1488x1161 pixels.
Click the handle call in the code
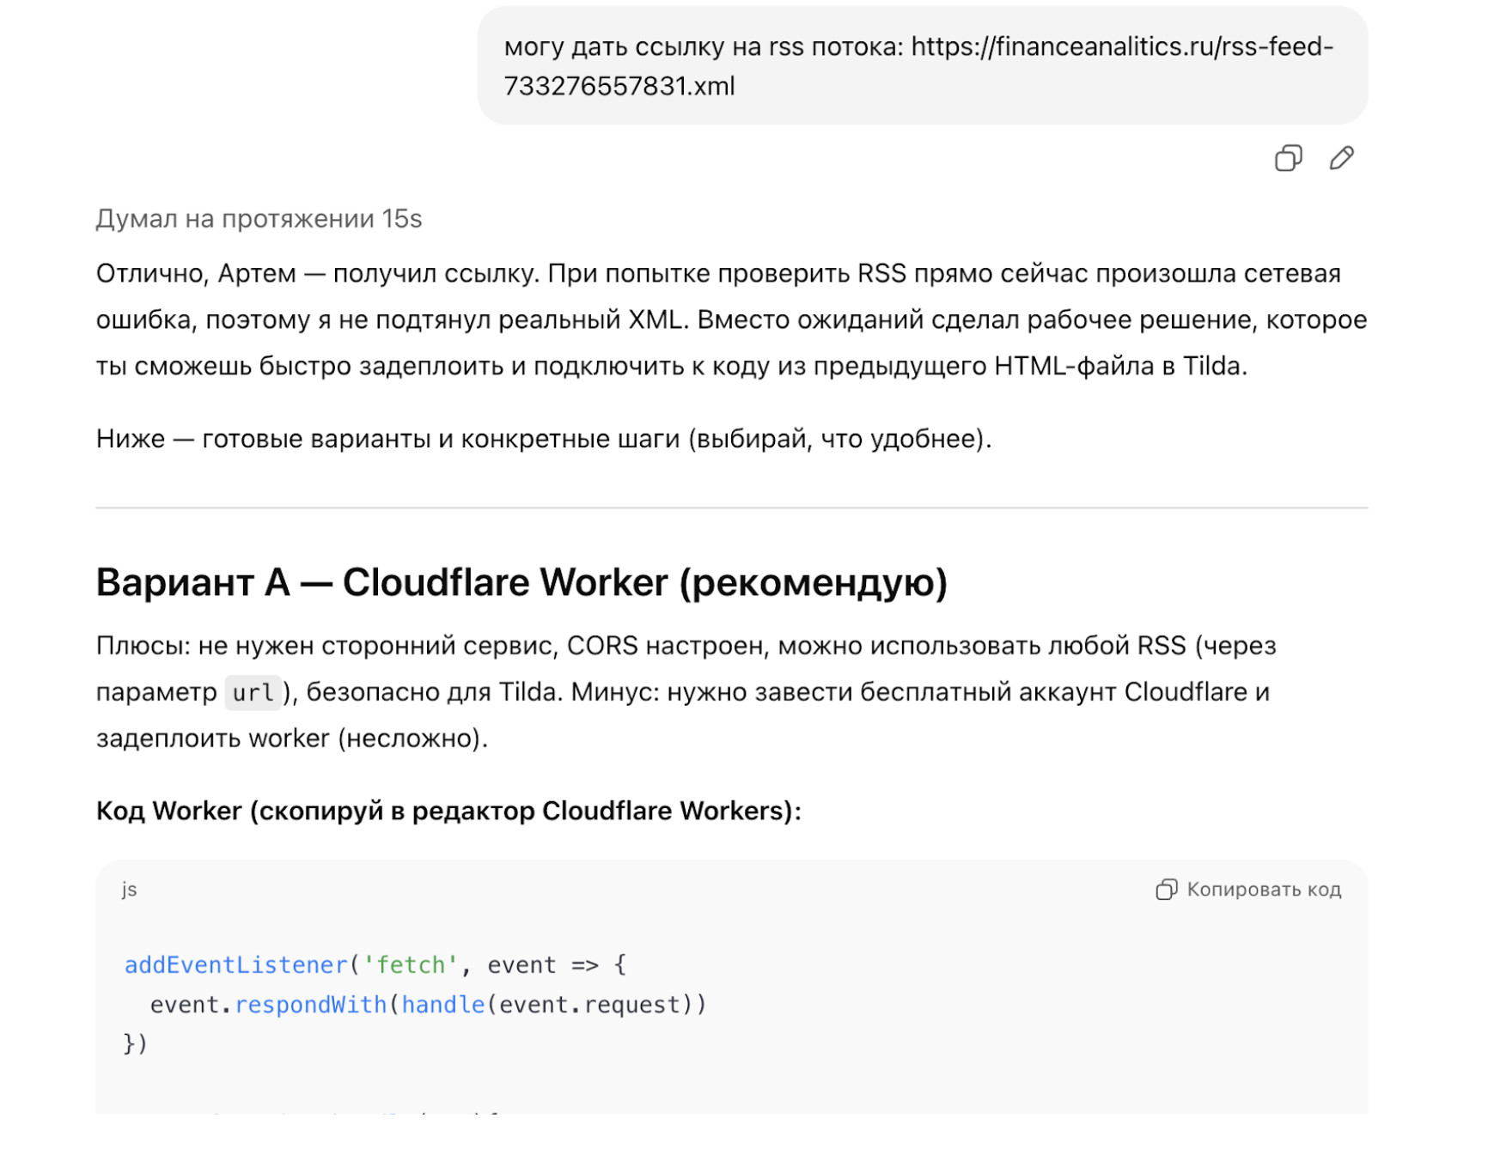(442, 1005)
